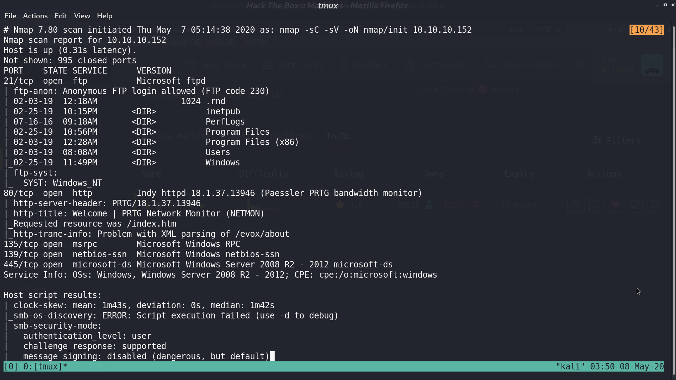The image size is (676, 380).
Task: Open the Help menu
Action: [x=105, y=16]
